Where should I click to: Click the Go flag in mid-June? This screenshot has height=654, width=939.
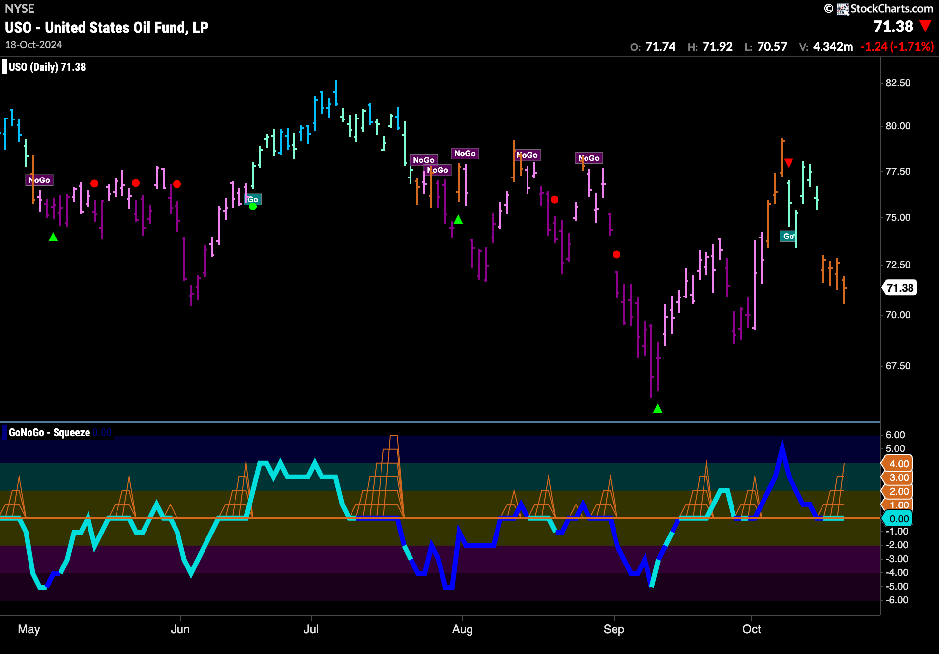tap(253, 199)
